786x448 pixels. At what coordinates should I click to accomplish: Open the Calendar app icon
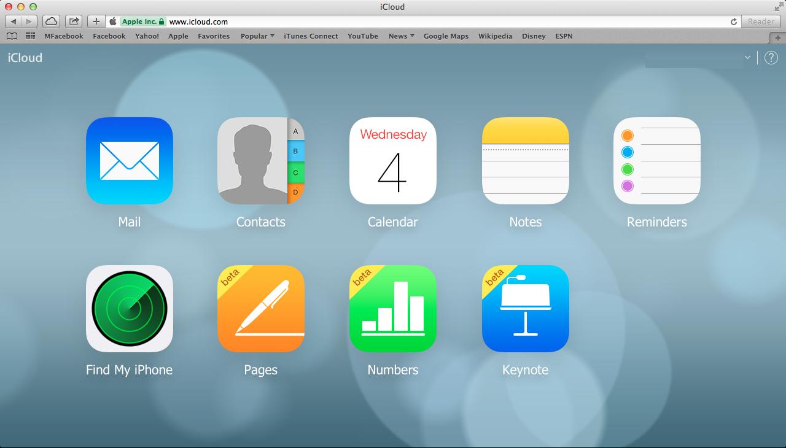pyautogui.click(x=393, y=161)
